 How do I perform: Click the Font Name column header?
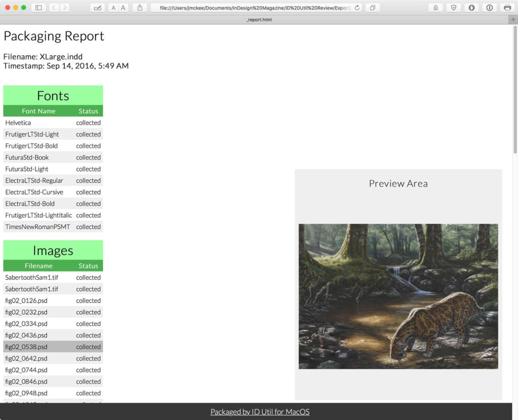point(38,111)
